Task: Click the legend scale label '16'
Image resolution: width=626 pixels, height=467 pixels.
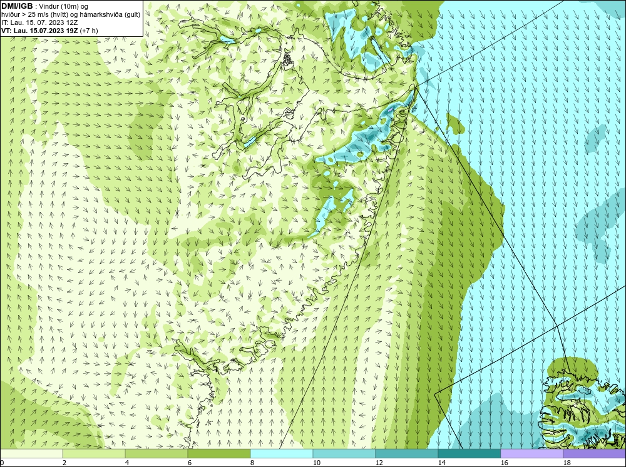Action: click(x=504, y=463)
